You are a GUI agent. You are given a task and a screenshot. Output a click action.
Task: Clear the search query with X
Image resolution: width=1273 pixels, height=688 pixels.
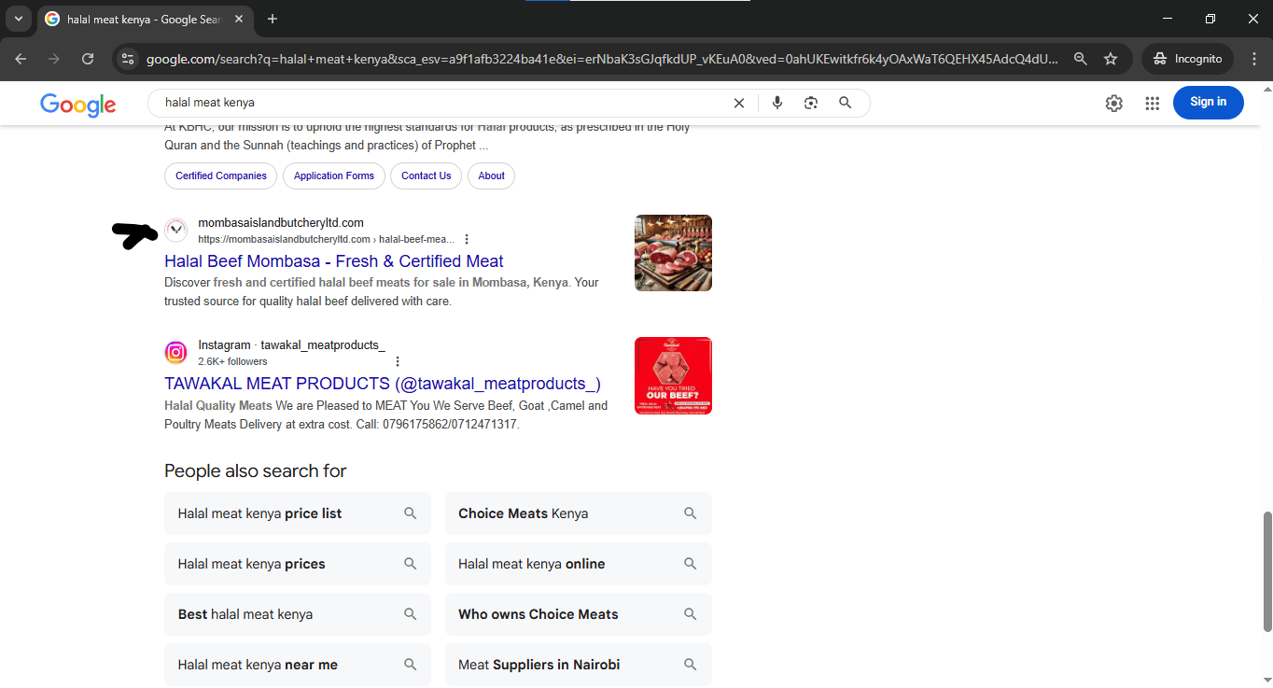[x=739, y=103]
